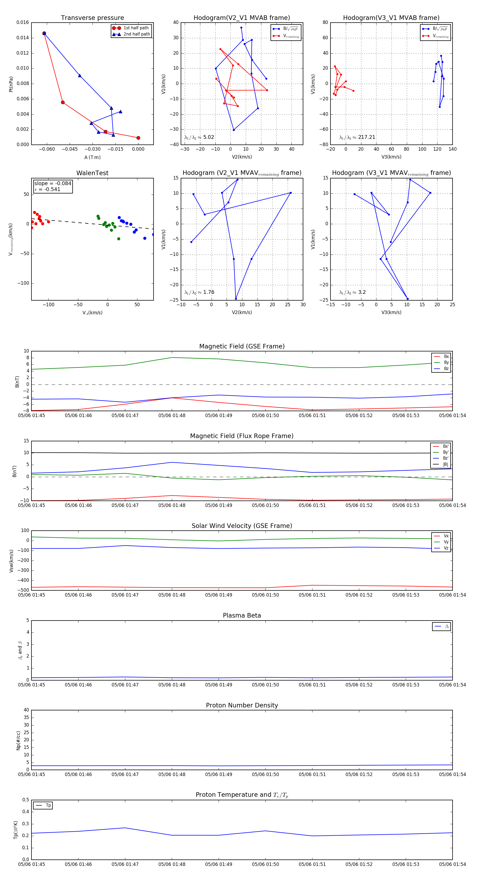Click the "Np(#/cc)" y-axis label
The width and height of the screenshot is (484, 888).
pos(18,741)
